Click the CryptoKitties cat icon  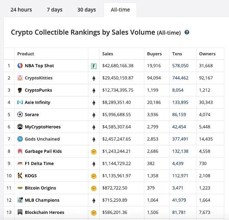20,78
